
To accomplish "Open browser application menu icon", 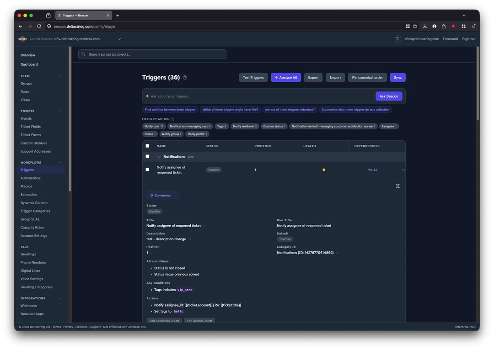I will click(x=473, y=27).
